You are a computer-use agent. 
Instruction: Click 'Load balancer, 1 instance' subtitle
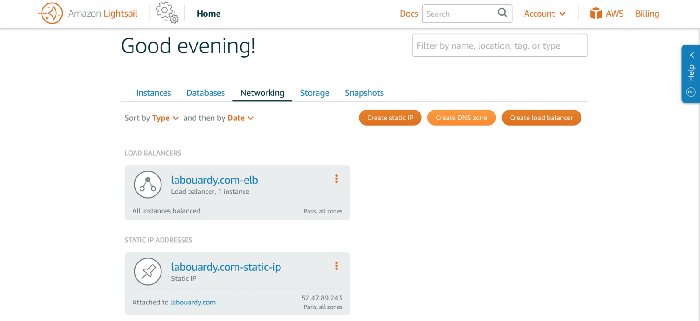tap(210, 192)
